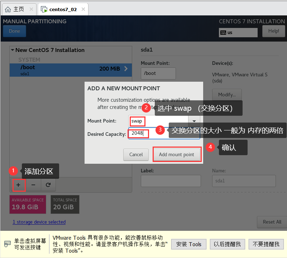The image size is (287, 258).
Task: Switch to the 主页 tab
Action: click(19, 9)
